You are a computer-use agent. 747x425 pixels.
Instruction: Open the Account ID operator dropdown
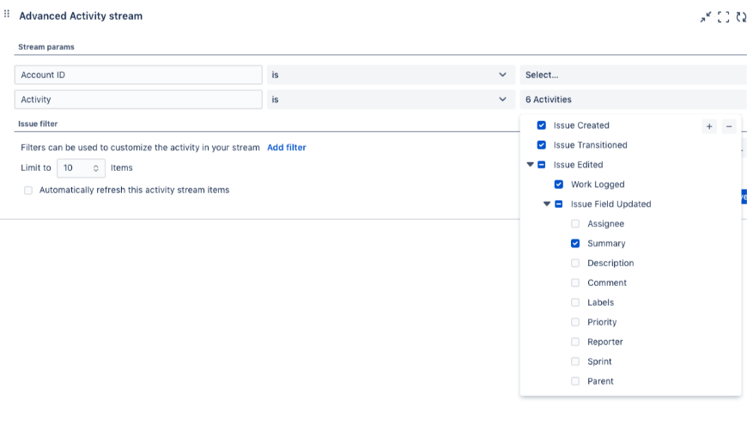coord(390,75)
